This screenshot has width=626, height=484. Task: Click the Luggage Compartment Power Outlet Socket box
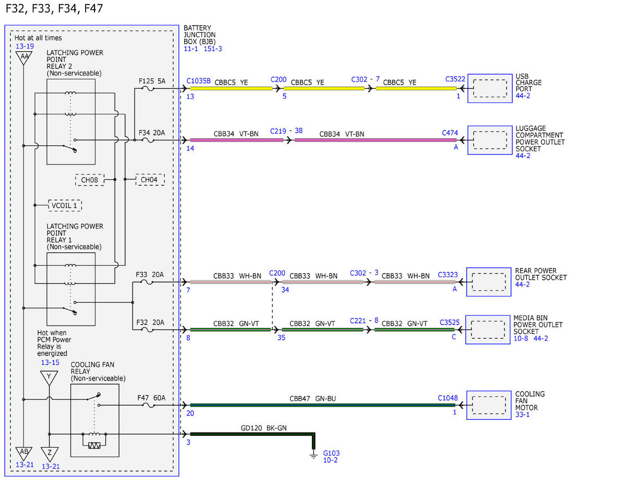[490, 140]
